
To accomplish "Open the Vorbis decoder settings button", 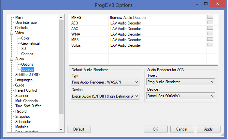I will tap(210, 45).
